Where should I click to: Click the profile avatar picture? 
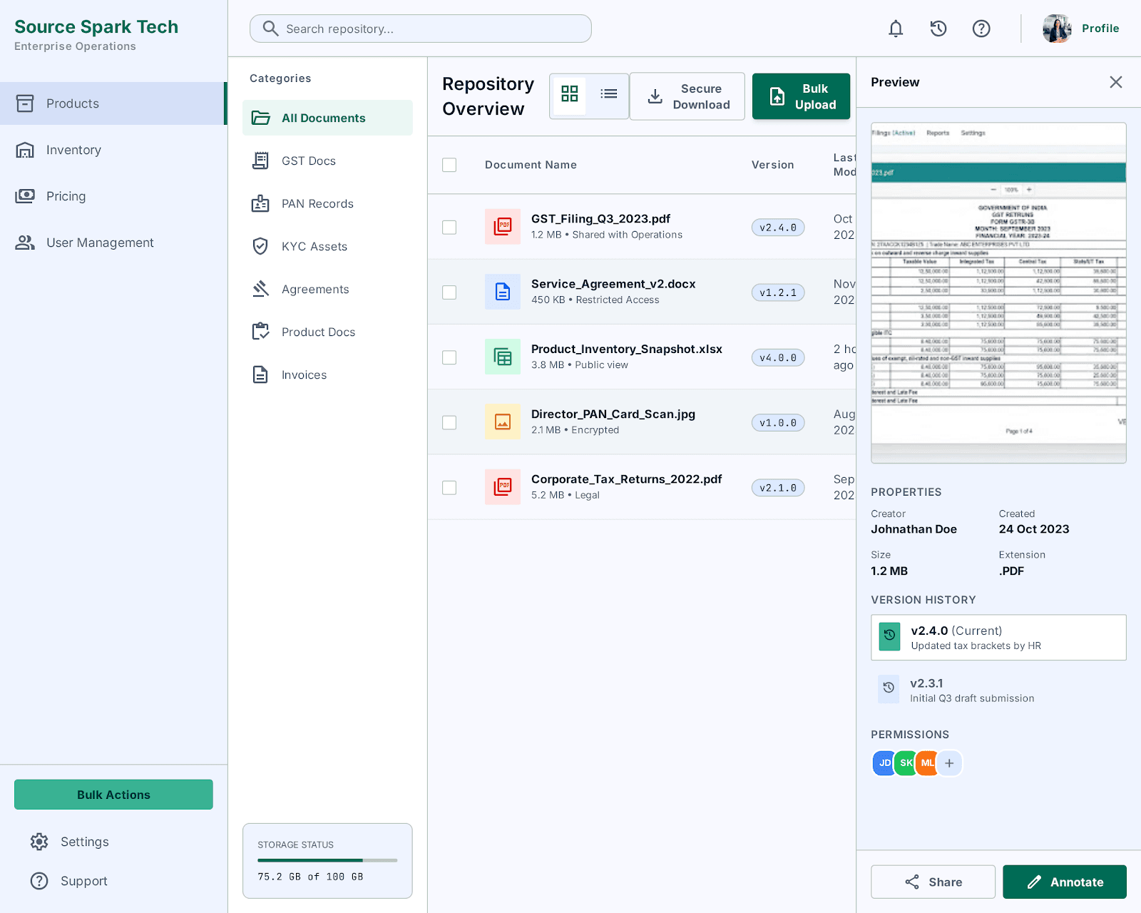[x=1057, y=29]
